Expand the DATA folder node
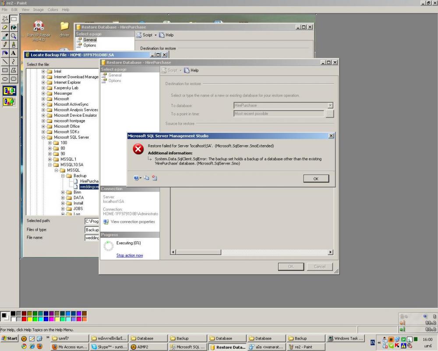The width and height of the screenshot is (438, 351). pyautogui.click(x=63, y=198)
